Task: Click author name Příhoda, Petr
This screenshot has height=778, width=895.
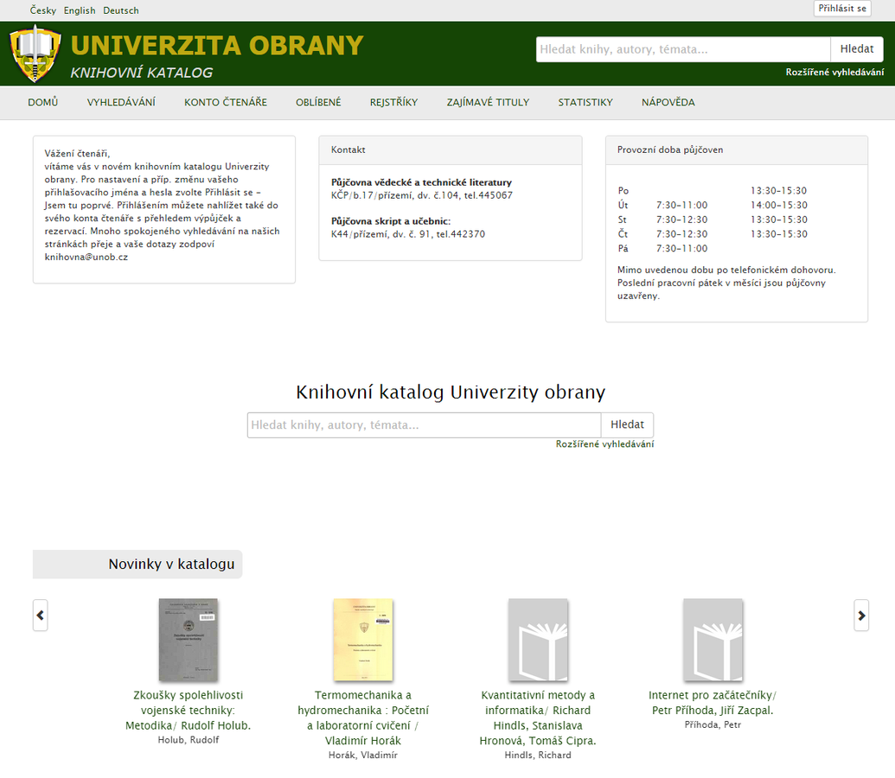Action: [x=713, y=725]
